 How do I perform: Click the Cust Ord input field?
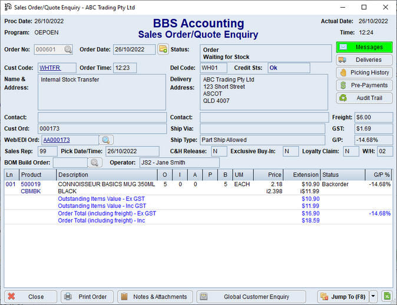coord(101,128)
